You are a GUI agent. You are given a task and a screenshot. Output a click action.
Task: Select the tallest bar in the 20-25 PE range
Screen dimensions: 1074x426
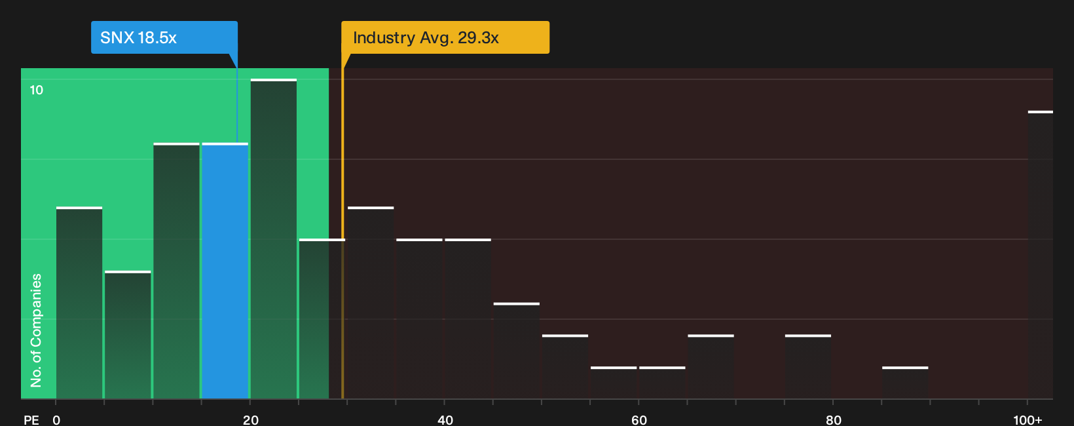[274, 239]
